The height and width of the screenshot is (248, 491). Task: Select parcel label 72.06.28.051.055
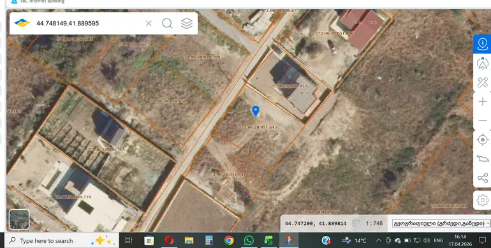[x=289, y=86]
